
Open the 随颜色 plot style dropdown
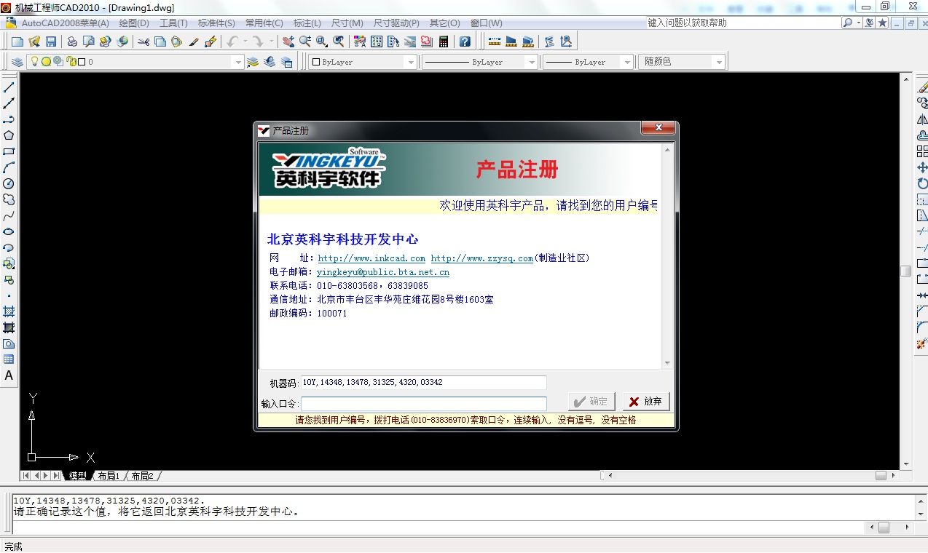point(720,63)
